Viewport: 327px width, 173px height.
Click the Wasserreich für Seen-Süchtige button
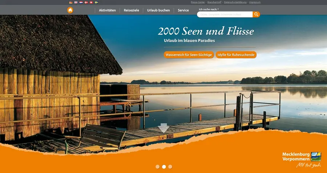click(189, 55)
